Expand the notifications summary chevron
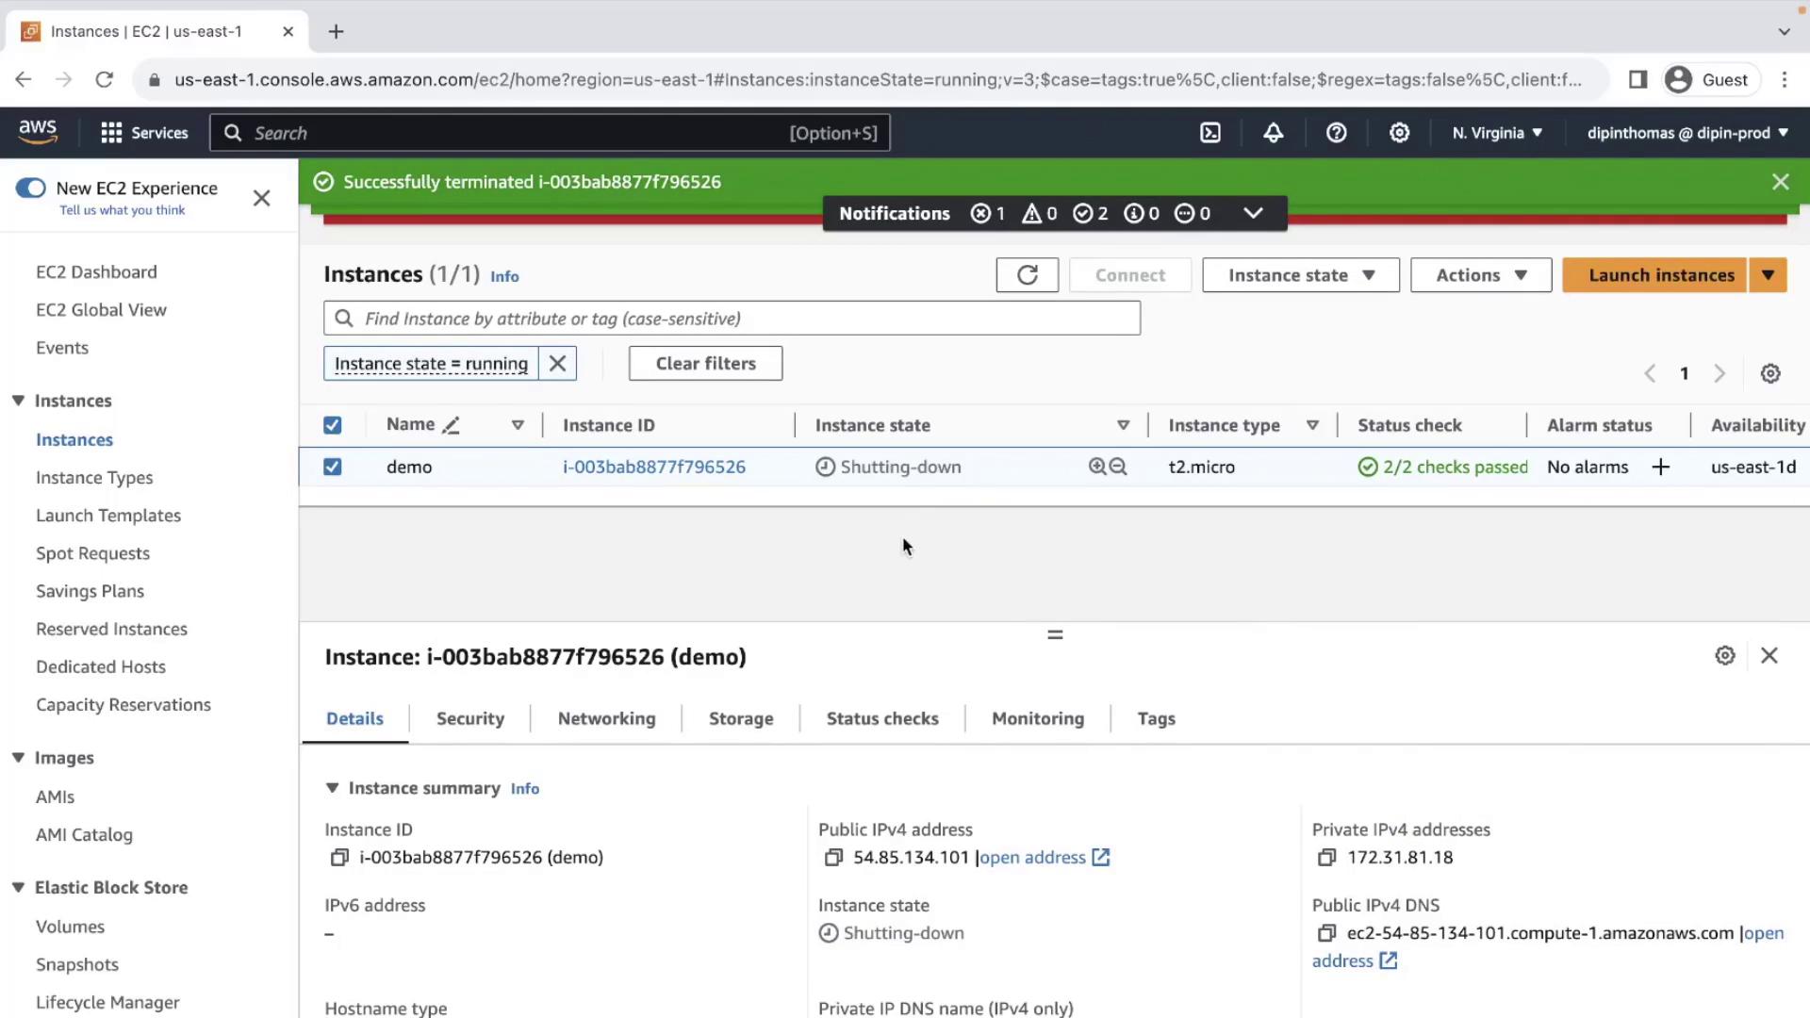Viewport: 1810px width, 1018px height. [1253, 213]
